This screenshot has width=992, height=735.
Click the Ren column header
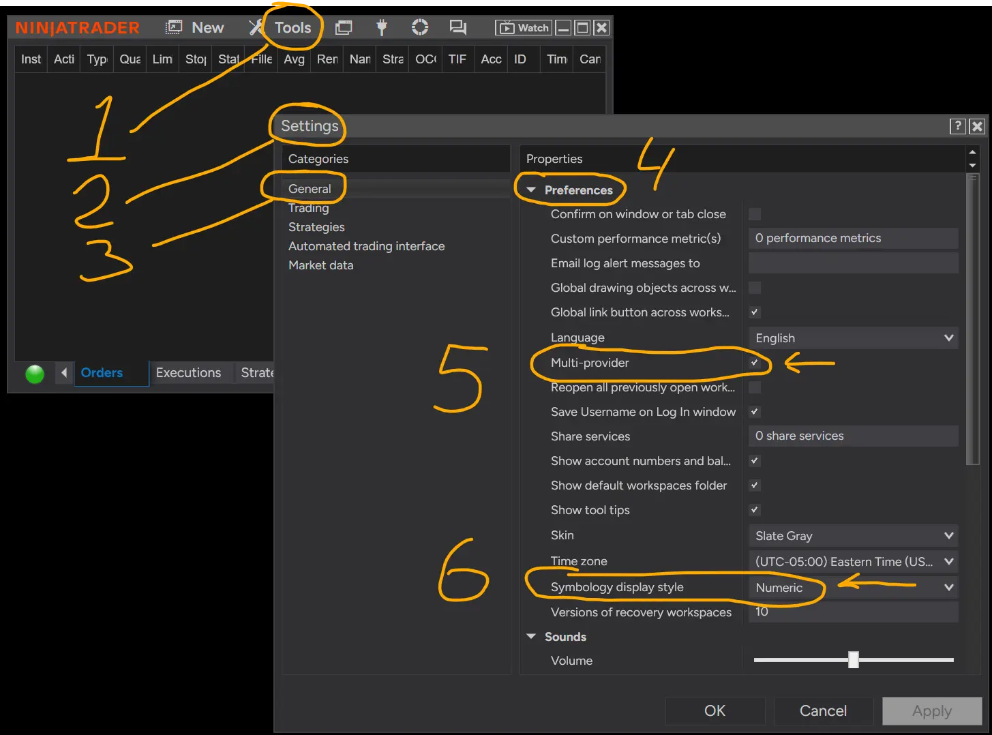327,59
